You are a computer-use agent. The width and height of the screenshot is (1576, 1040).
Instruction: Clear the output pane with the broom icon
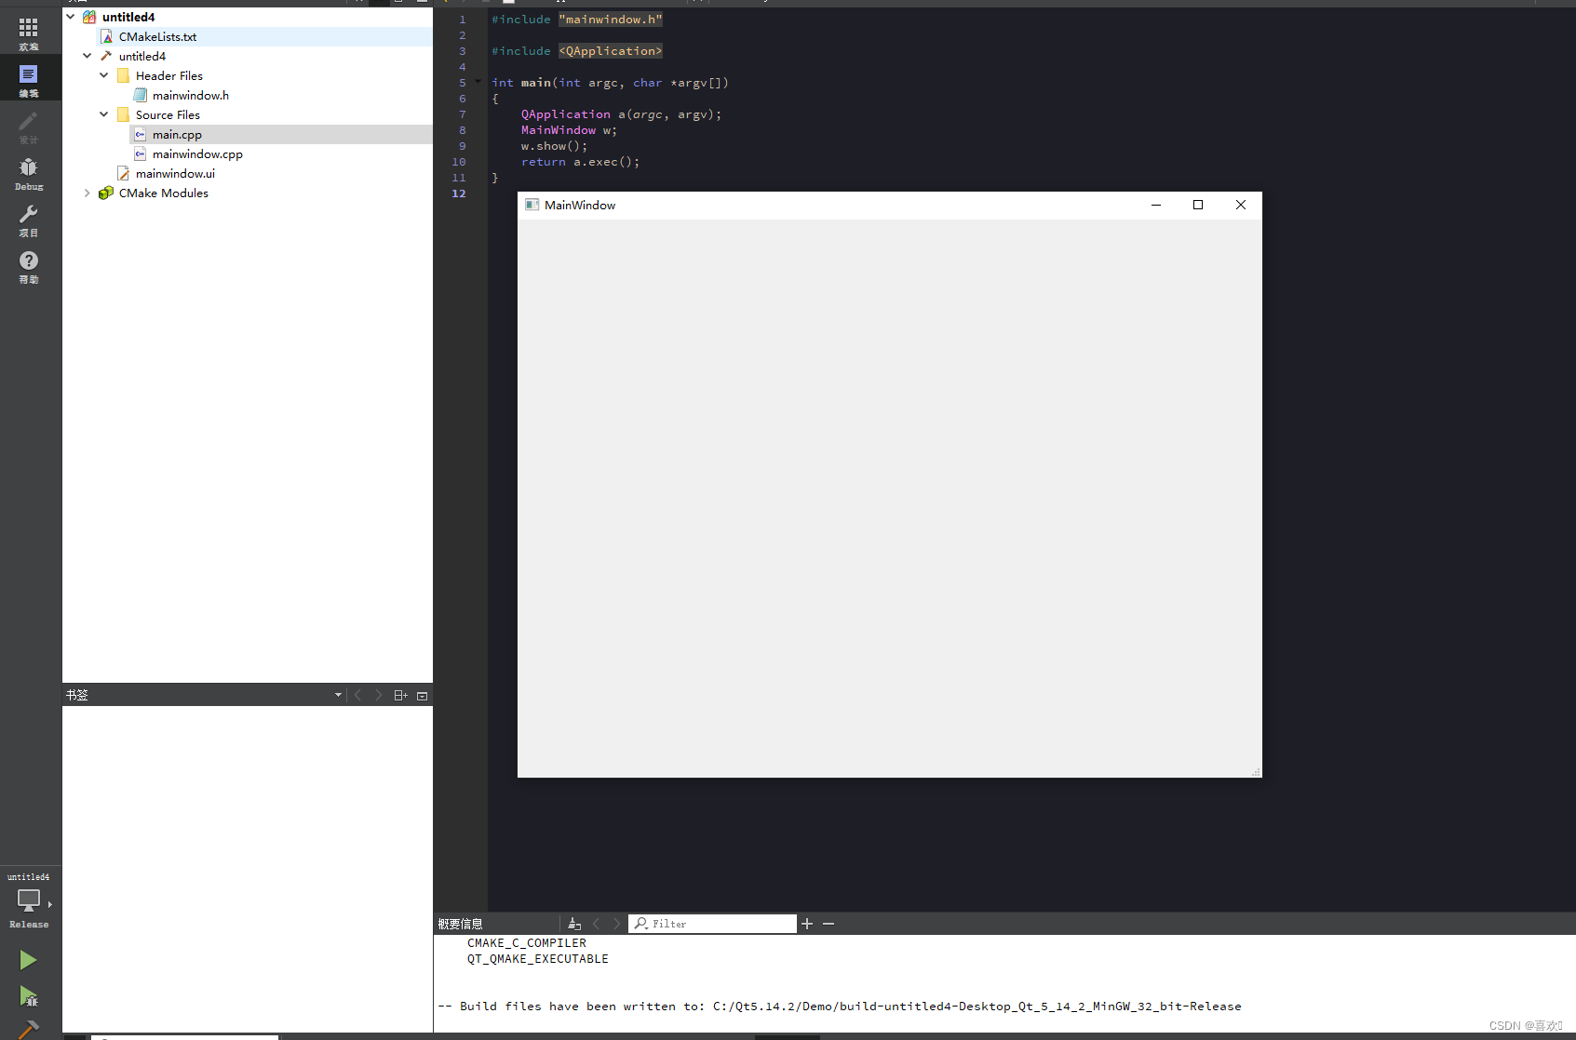(574, 923)
